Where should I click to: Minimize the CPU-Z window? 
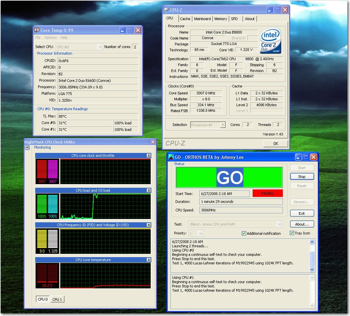pyautogui.click(x=270, y=10)
